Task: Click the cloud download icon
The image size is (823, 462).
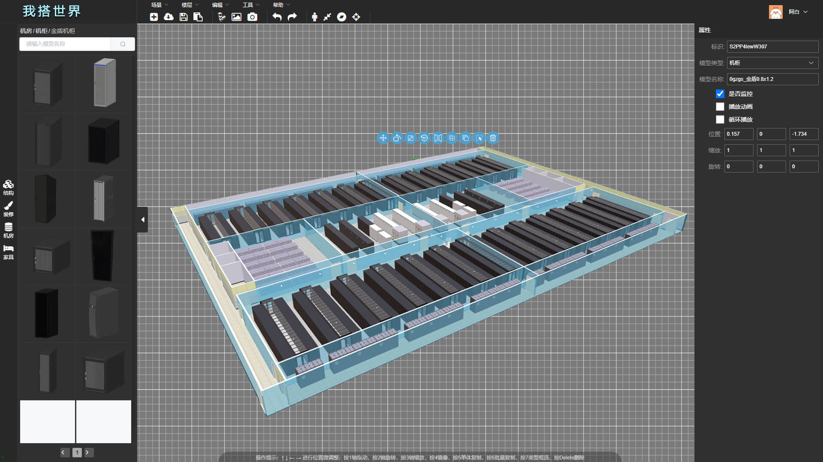Action: (x=168, y=17)
